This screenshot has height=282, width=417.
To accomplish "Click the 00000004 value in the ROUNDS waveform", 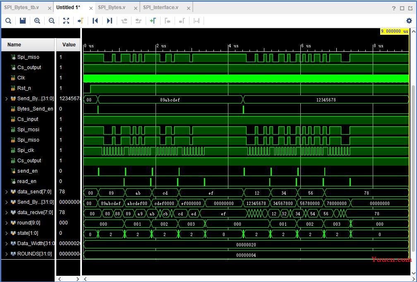I will 246,255.
